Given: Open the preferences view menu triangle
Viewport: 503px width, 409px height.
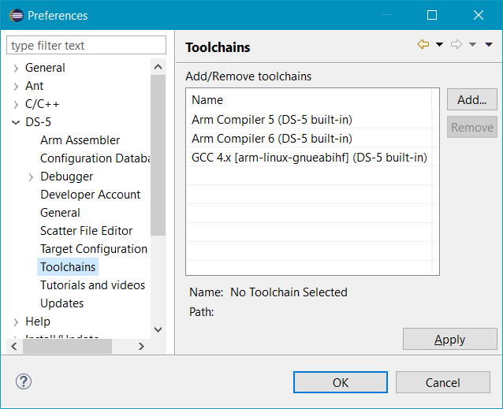Looking at the screenshot, I should click(489, 45).
